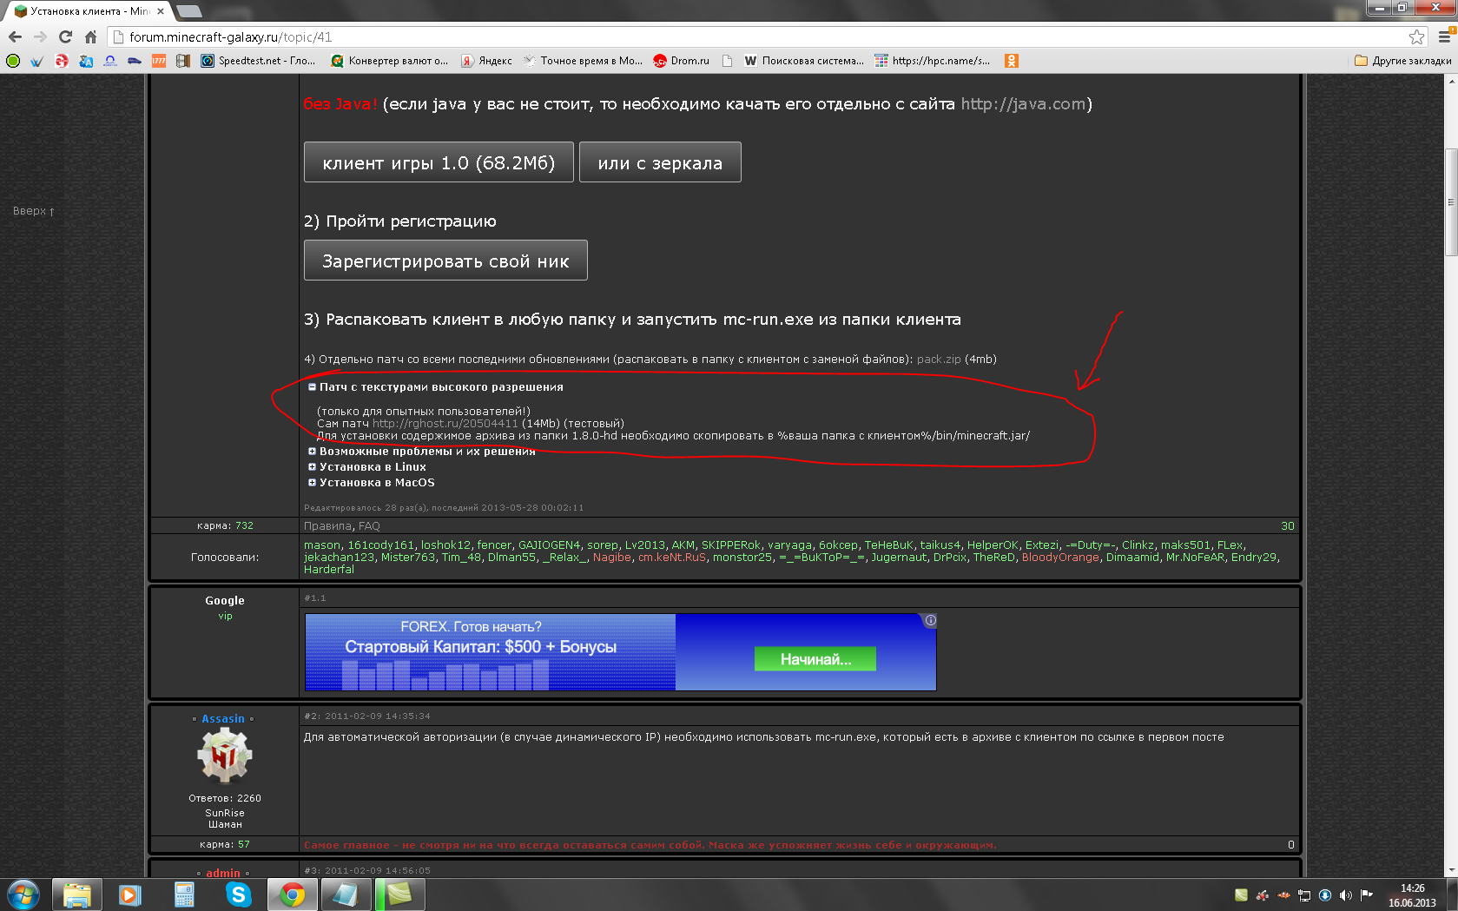Open the Speedtest.net bookmark
Image resolution: width=1458 pixels, height=911 pixels.
coord(258,61)
